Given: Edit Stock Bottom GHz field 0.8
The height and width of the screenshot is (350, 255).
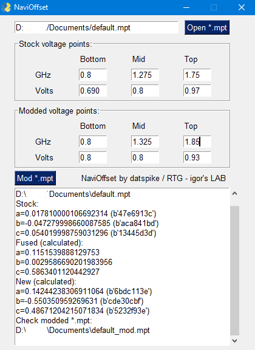Looking at the screenshot, I should tap(92, 75).
